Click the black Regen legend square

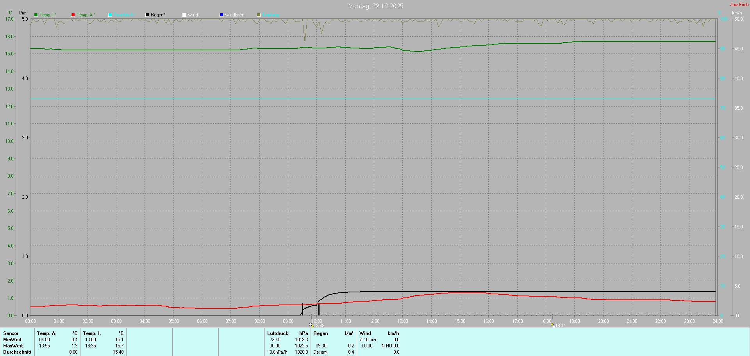tap(147, 15)
